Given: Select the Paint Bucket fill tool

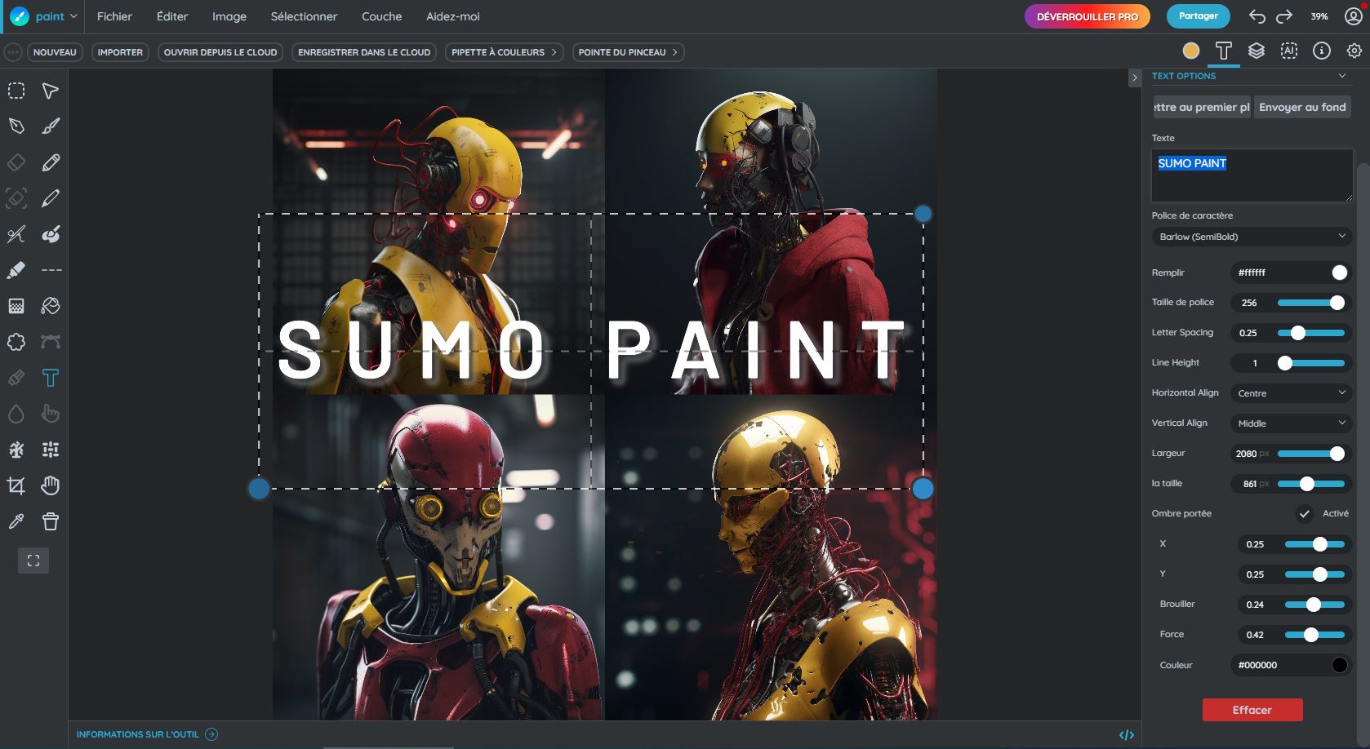Looking at the screenshot, I should click(x=51, y=306).
